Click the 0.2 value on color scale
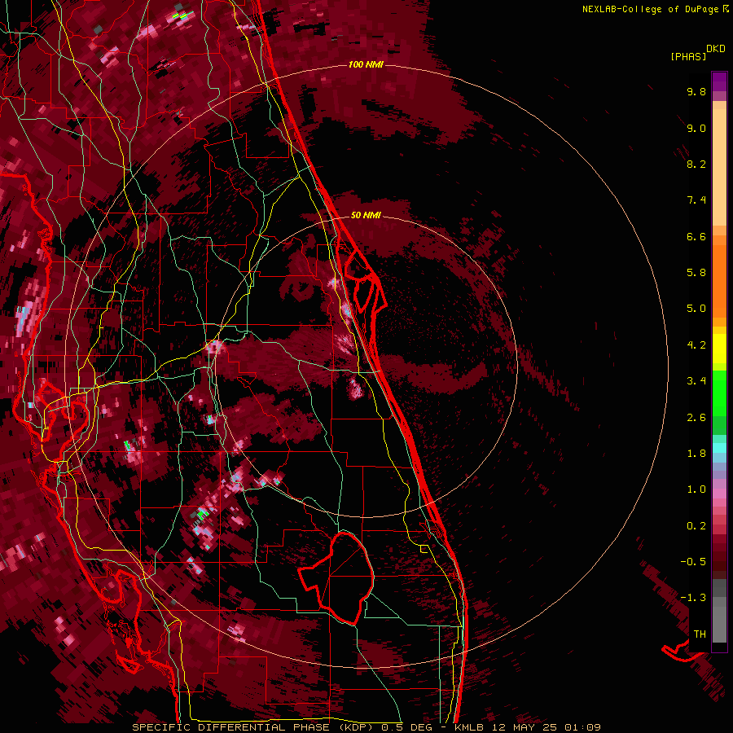733x733 pixels. [696, 526]
